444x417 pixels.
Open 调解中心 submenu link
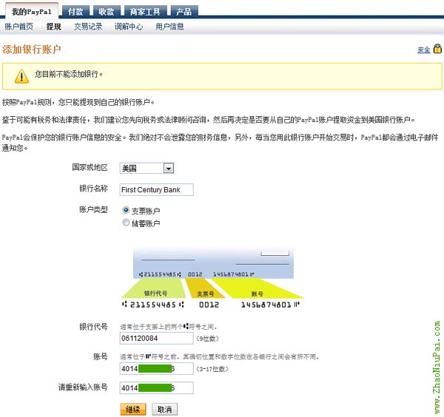pos(129,27)
